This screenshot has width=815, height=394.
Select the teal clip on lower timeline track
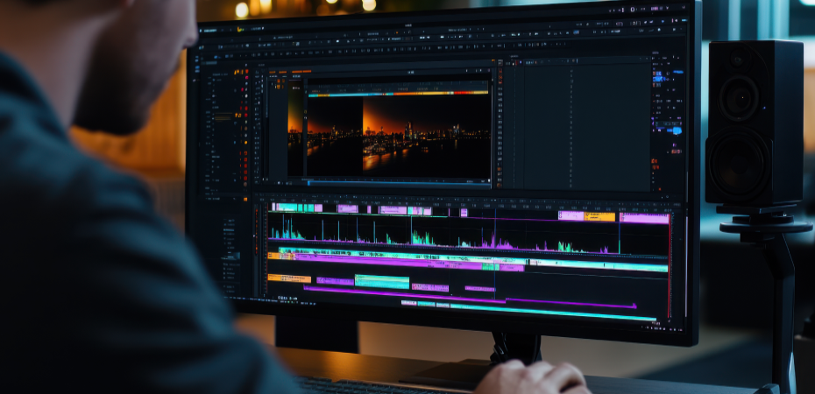coord(381,282)
